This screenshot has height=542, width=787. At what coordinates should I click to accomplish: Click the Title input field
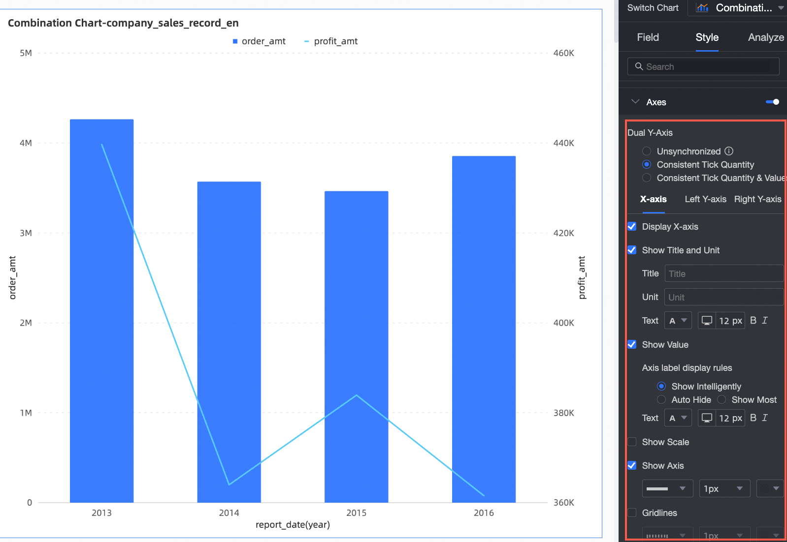724,273
